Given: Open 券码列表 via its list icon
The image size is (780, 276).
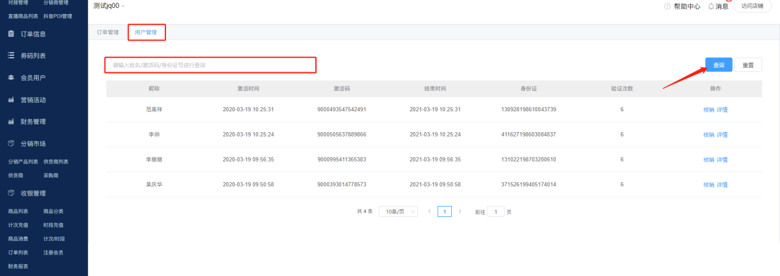Looking at the screenshot, I should [x=11, y=56].
